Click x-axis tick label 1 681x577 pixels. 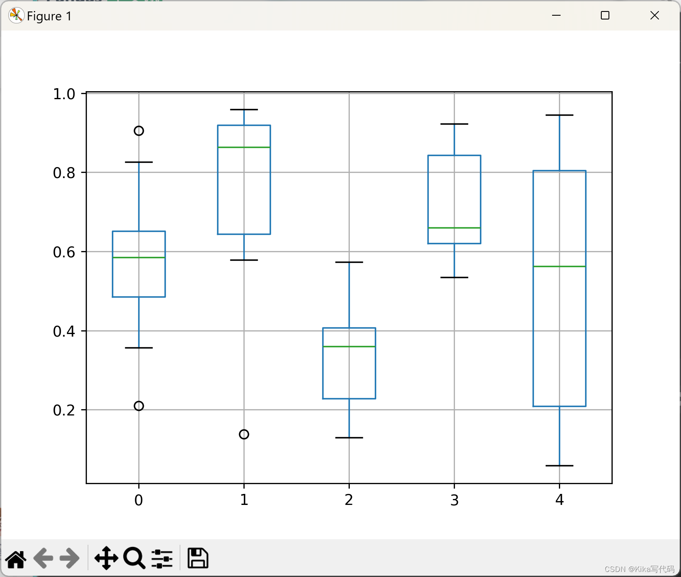[x=244, y=500]
